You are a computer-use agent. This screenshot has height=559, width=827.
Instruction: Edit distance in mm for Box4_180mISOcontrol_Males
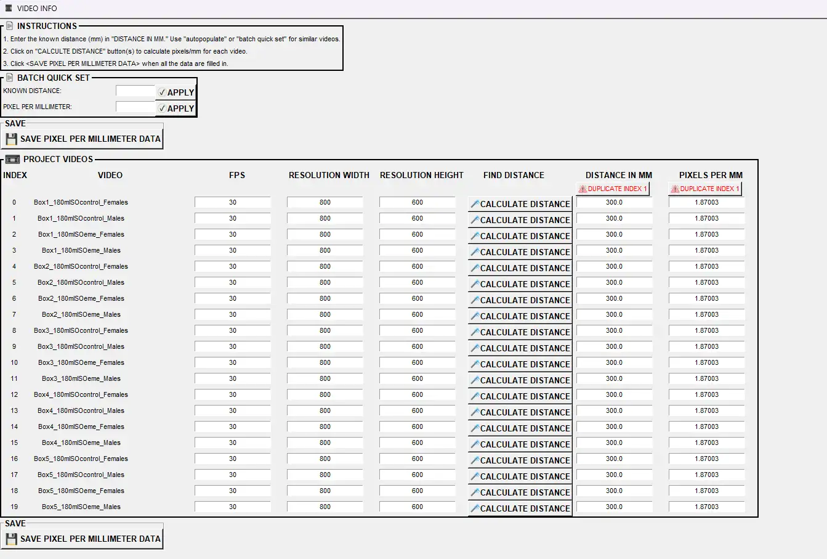[x=615, y=410]
